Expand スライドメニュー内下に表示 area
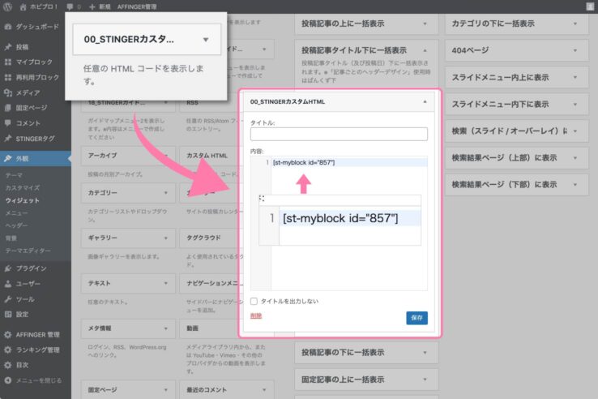This screenshot has height=399, width=598. 575,105
